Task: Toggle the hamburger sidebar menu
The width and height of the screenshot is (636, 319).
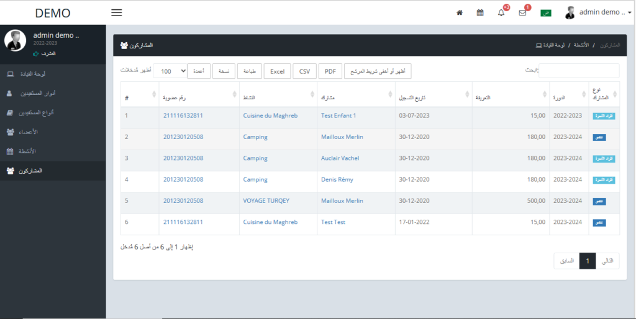Action: click(x=116, y=12)
